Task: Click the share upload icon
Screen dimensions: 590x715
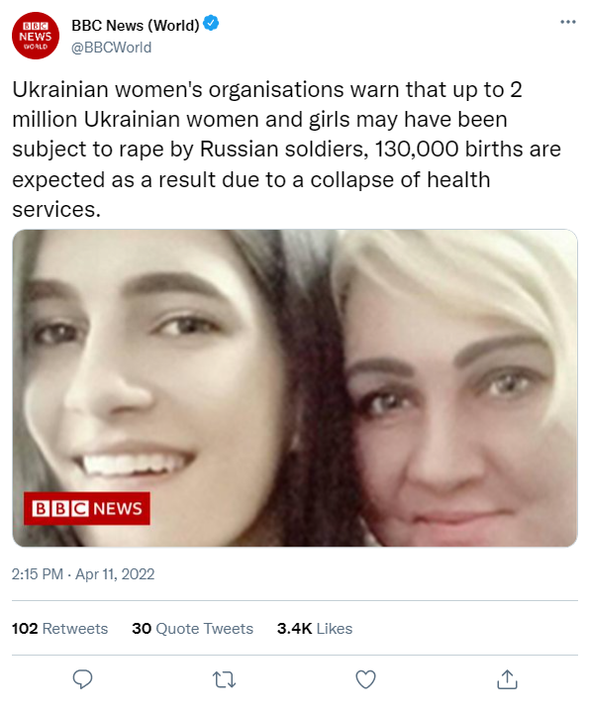Action: (507, 679)
